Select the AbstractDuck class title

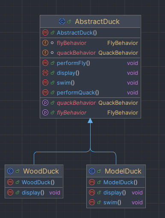coord(97,21)
